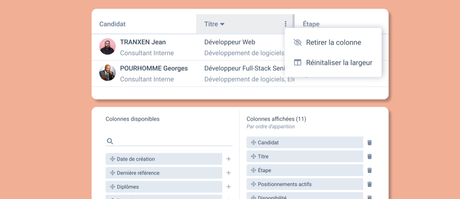Screen dimensions: 460x199
Task: Select the Dernière référence available column
Action: (x=164, y=173)
